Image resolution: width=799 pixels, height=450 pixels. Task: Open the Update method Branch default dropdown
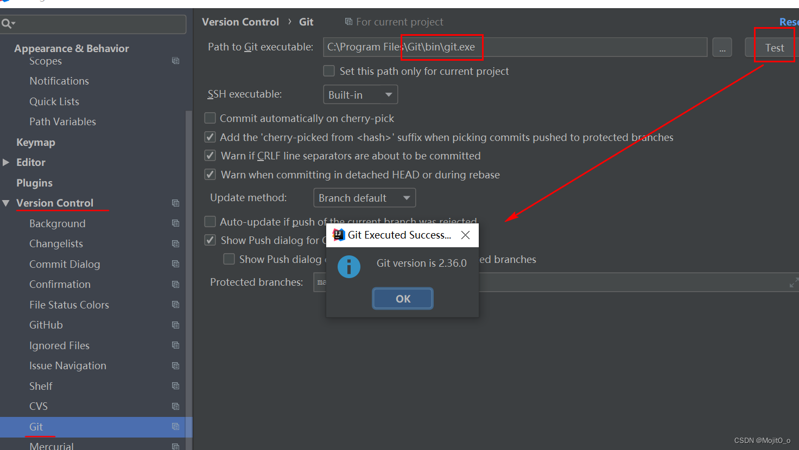[x=365, y=198]
